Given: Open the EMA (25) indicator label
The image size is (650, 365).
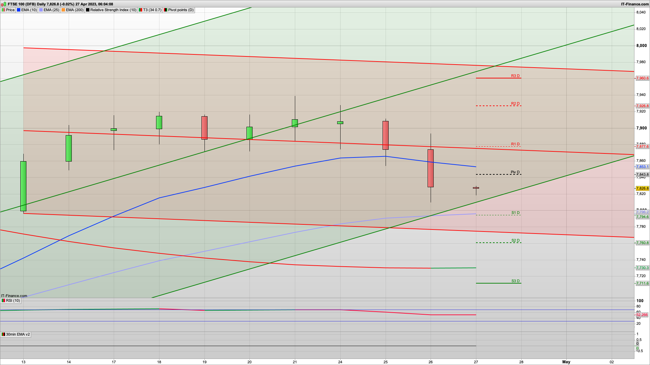Looking at the screenshot, I should coord(51,10).
